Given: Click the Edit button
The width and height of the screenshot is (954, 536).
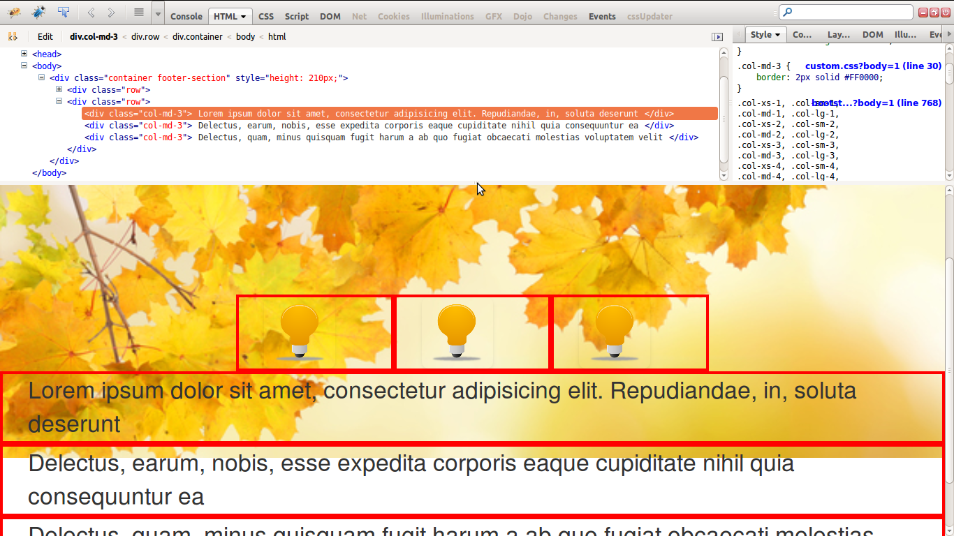Looking at the screenshot, I should click(x=45, y=37).
